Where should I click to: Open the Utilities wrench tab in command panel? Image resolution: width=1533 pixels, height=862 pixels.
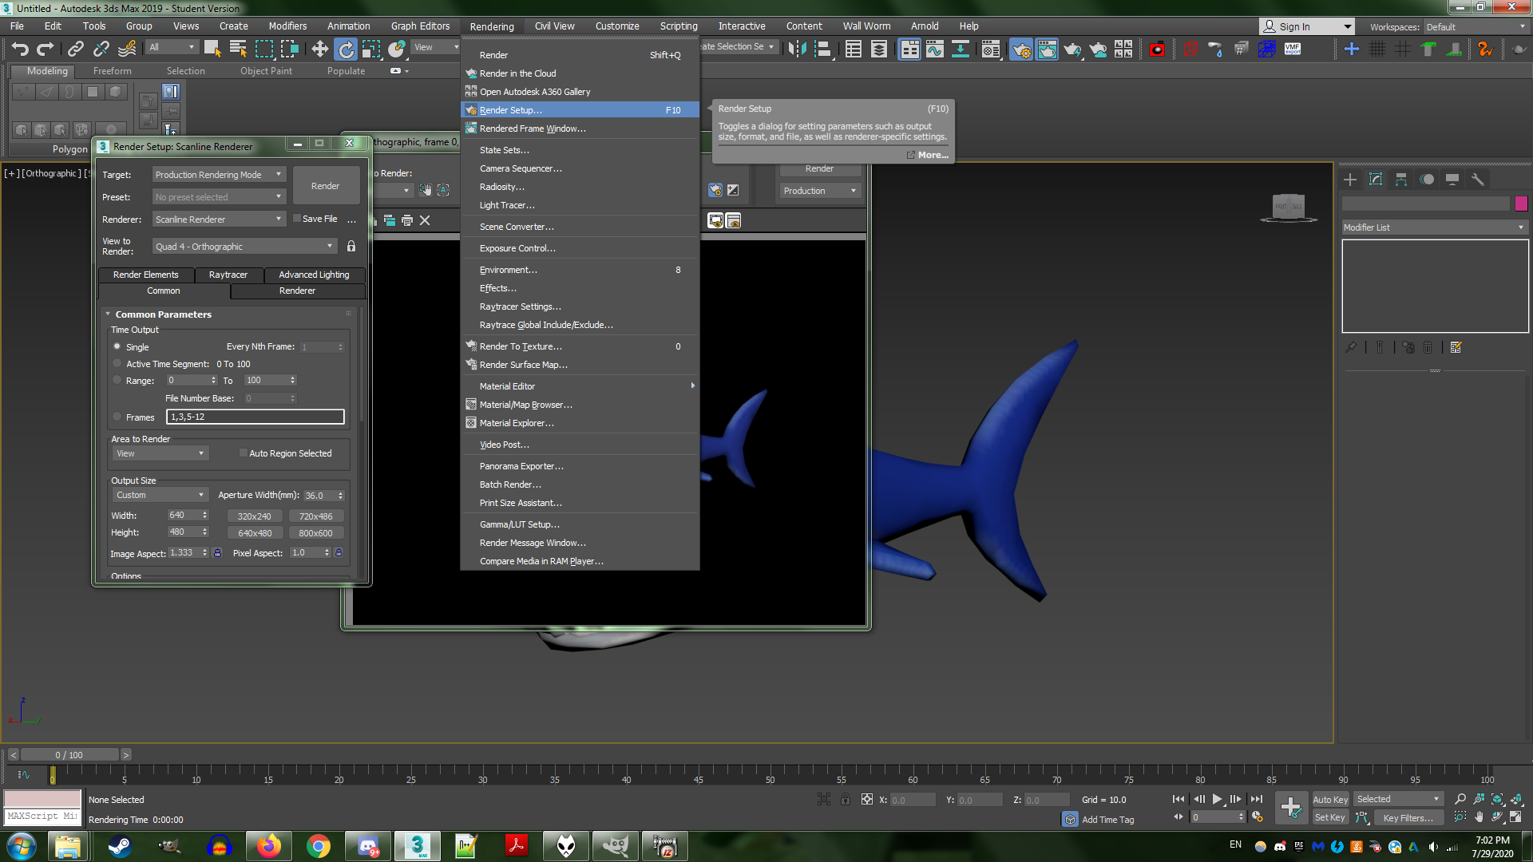point(1478,180)
